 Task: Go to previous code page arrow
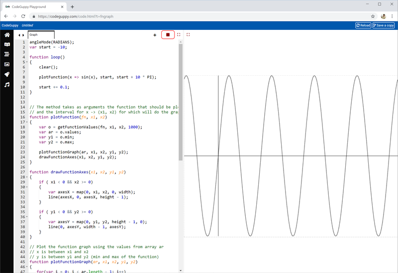click(x=19, y=35)
